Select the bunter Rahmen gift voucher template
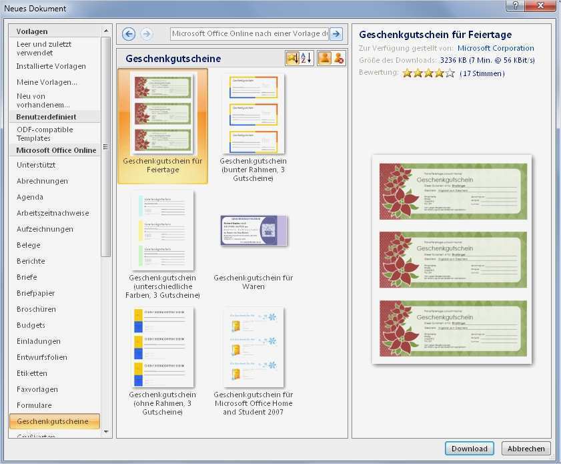Screen dimensions: 561x464 (x=254, y=113)
